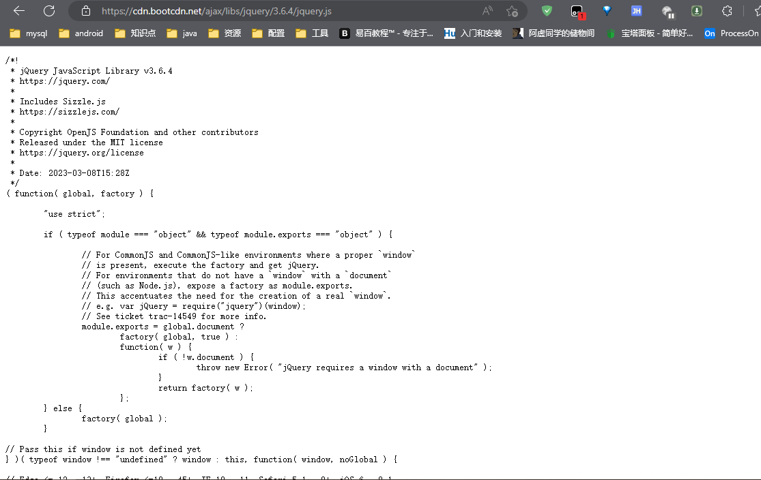Reload the jquery.js page
This screenshot has width=761, height=480.
tap(49, 11)
